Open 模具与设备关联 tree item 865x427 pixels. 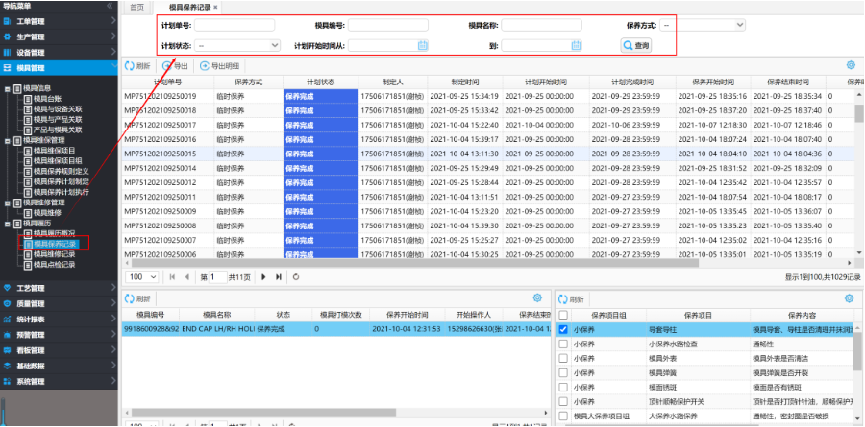(x=58, y=109)
